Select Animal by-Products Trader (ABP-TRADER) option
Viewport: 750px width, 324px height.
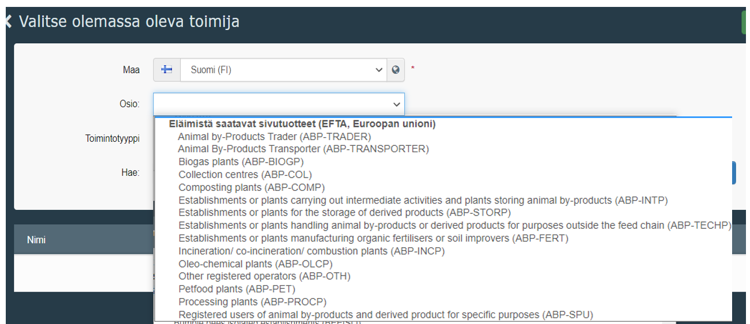[x=274, y=137]
